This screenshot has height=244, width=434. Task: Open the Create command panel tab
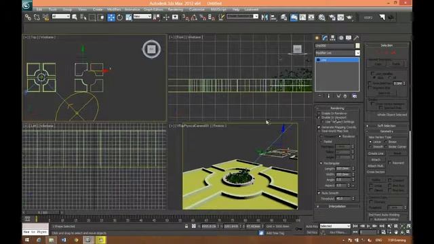pyautogui.click(x=317, y=38)
